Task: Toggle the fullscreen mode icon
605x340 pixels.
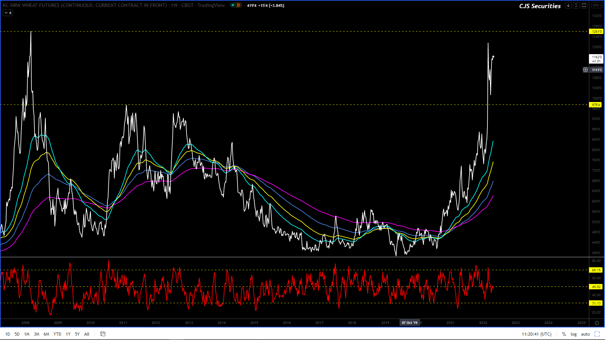Action: [597, 334]
